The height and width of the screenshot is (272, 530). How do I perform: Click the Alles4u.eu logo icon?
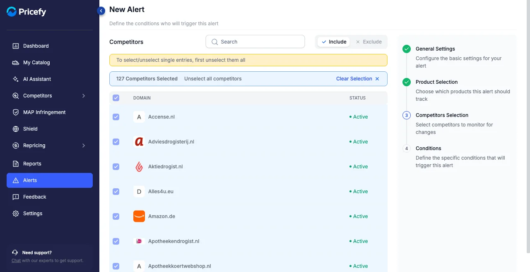[139, 192]
